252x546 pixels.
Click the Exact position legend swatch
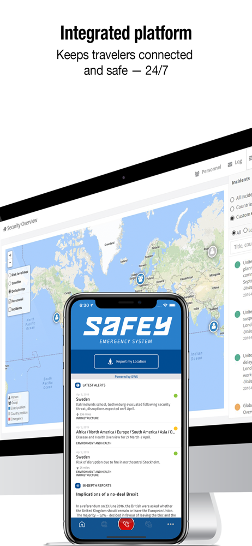(9, 408)
